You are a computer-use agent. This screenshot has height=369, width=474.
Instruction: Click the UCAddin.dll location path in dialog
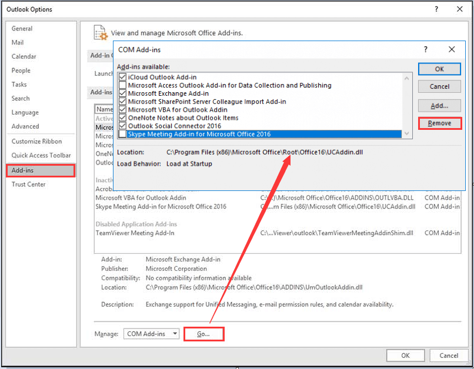coord(265,152)
